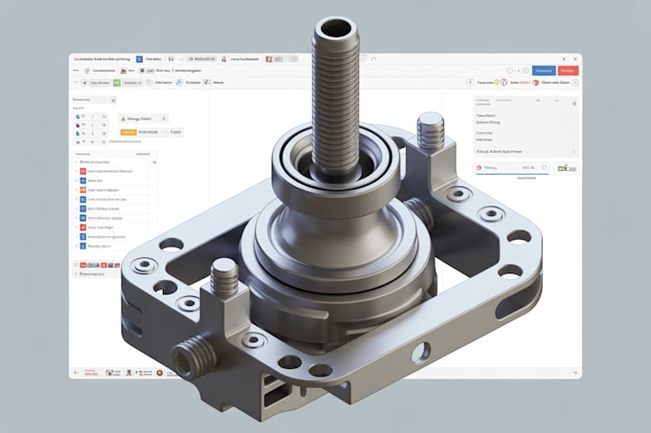The height and width of the screenshot is (433, 651).
Task: Click the house icon in the small left grid
Action: [78, 142]
